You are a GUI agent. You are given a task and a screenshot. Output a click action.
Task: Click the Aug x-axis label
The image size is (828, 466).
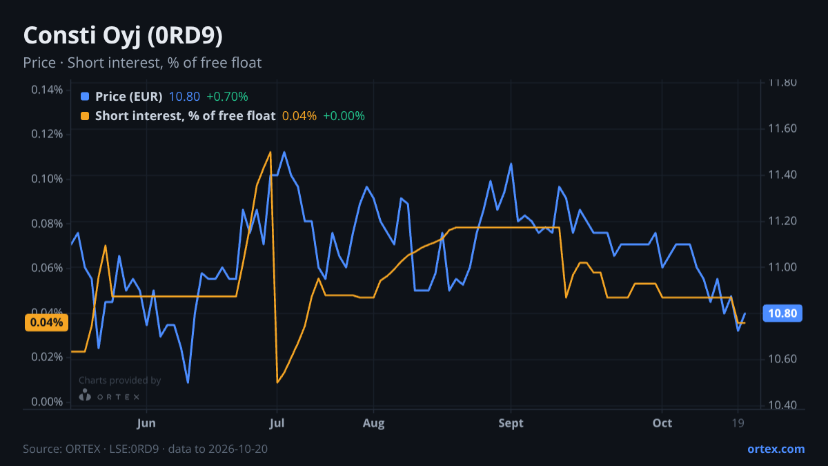pyautogui.click(x=373, y=423)
